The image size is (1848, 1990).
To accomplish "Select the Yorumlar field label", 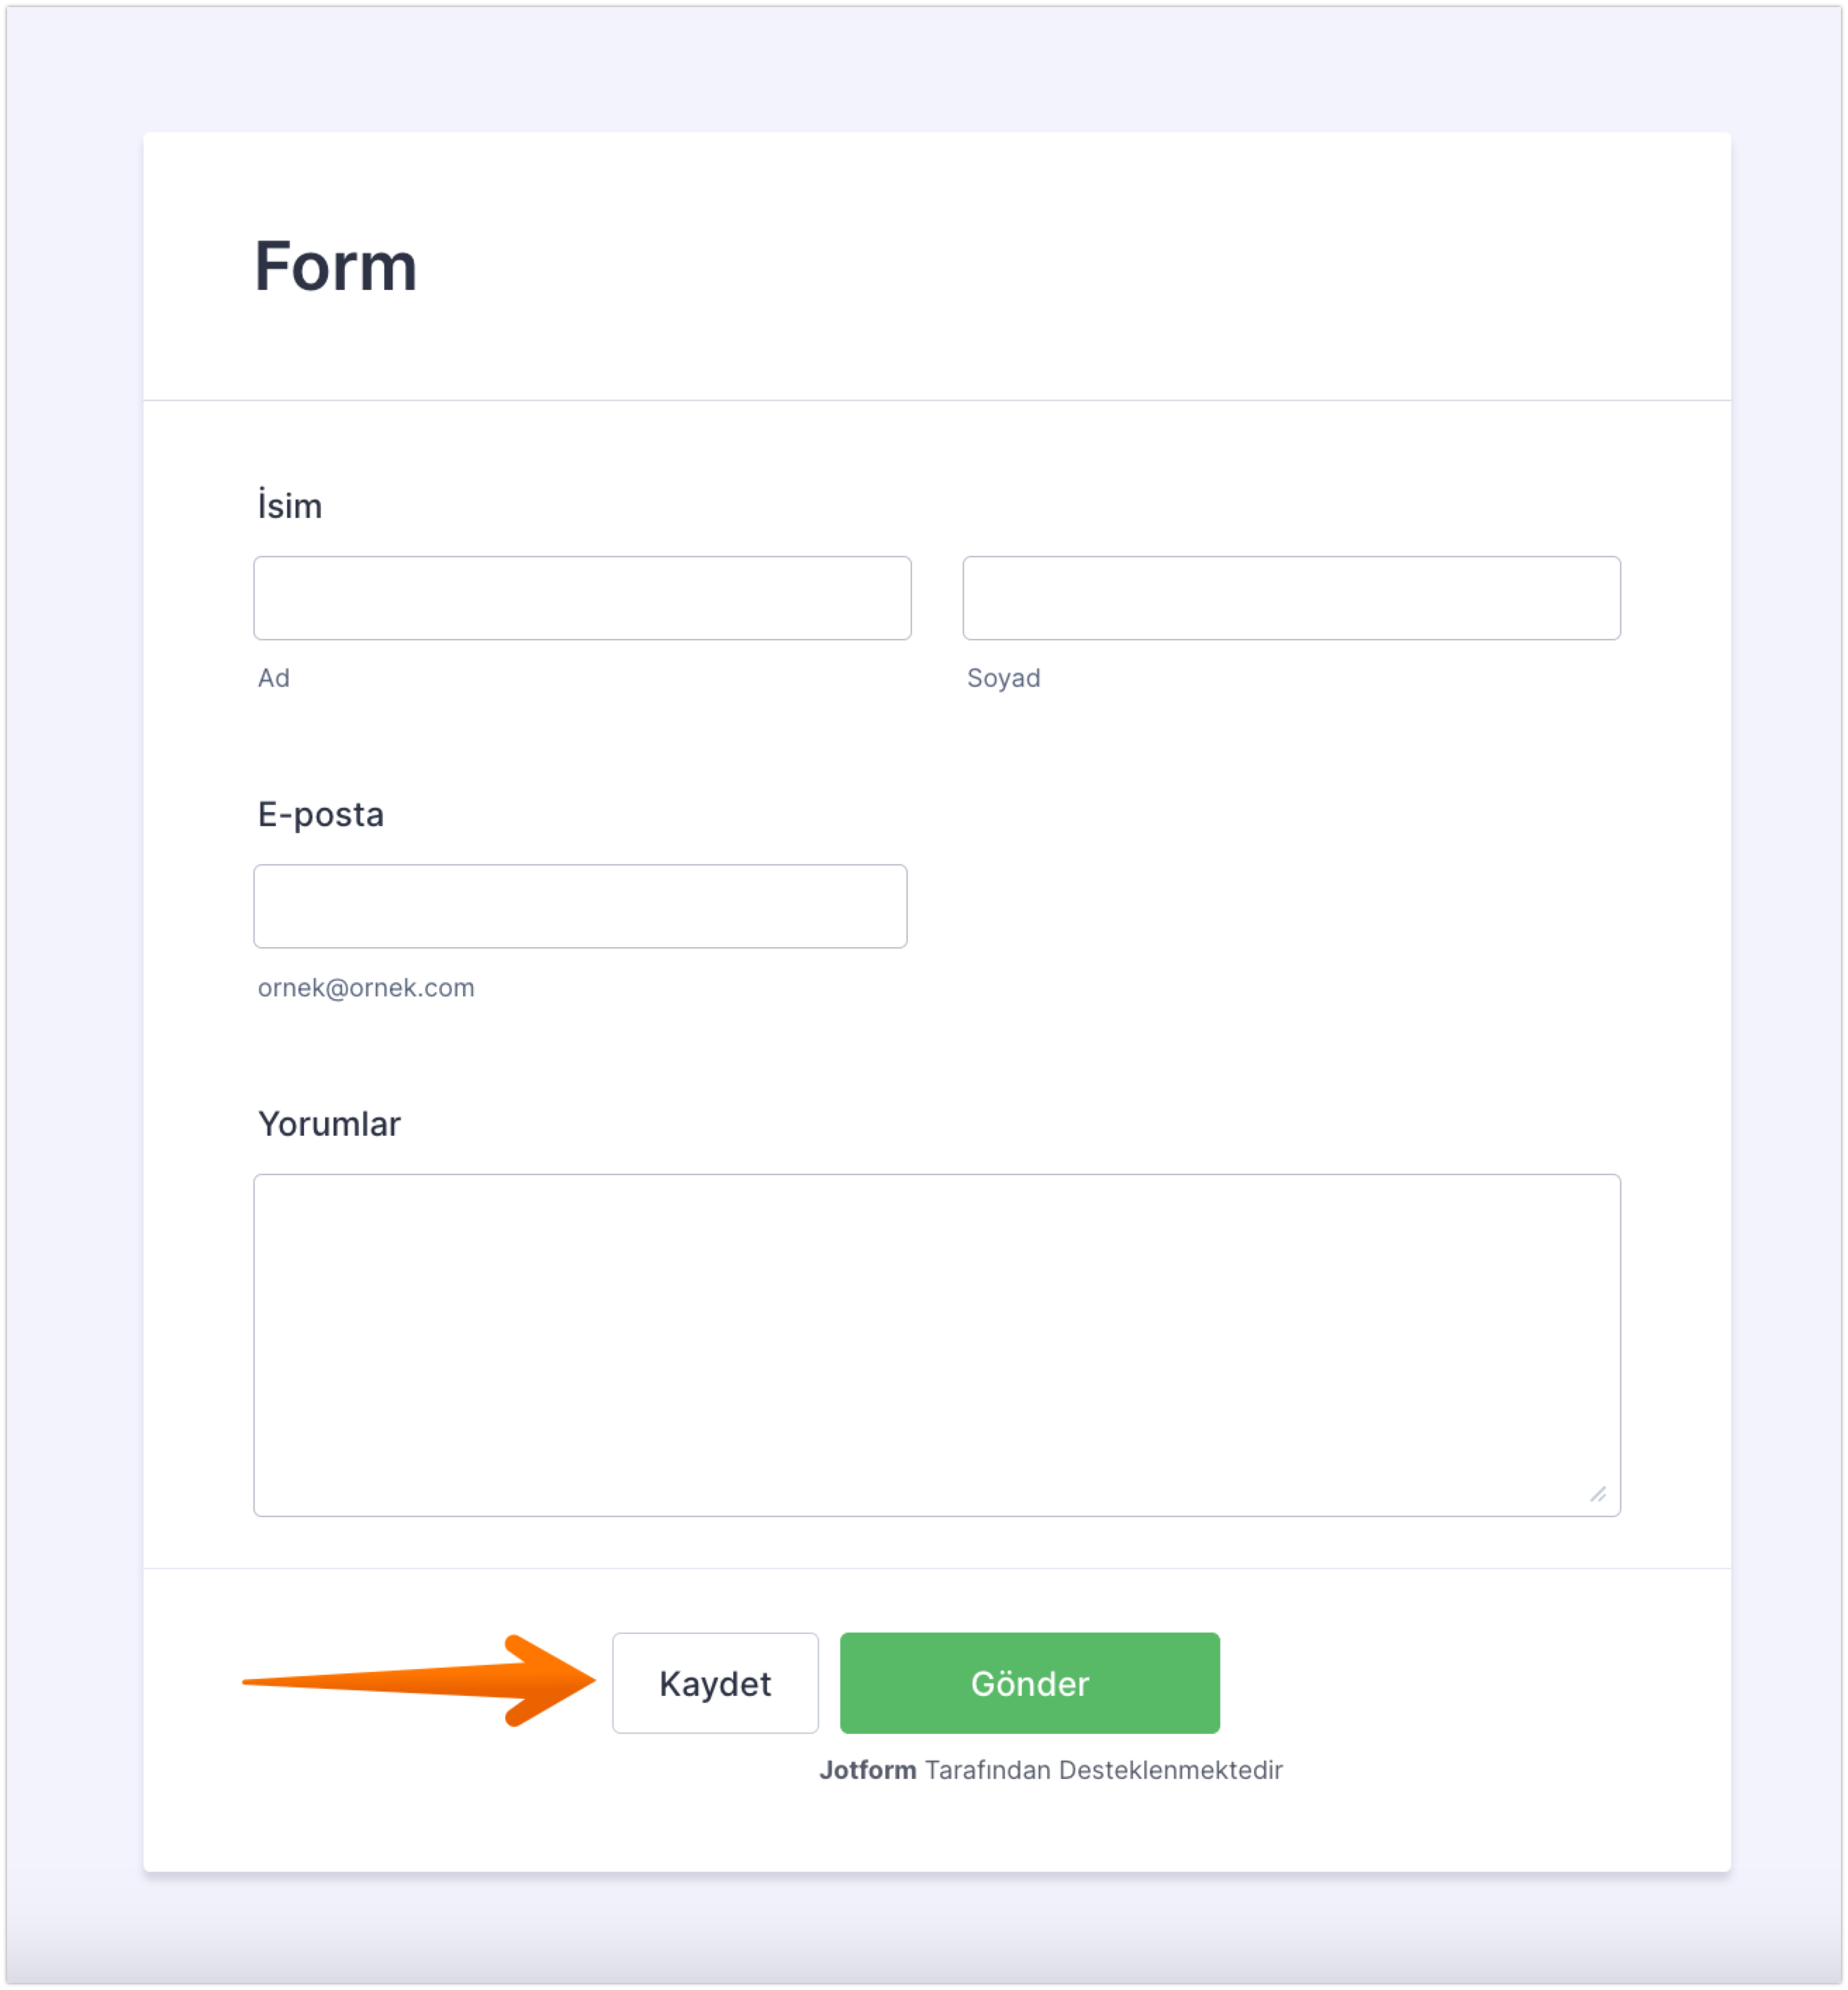I will click(329, 1124).
